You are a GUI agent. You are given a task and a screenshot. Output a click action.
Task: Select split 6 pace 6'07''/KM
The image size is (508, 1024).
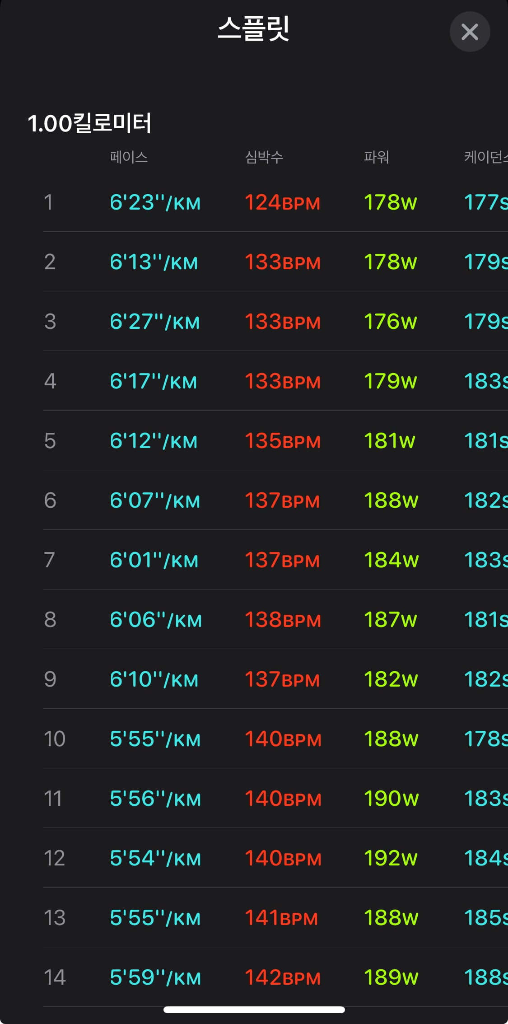click(x=155, y=500)
